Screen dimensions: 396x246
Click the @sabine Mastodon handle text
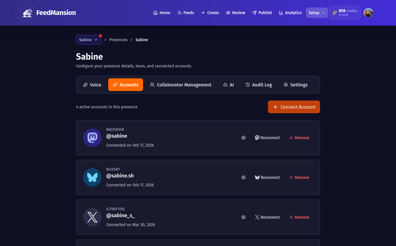(x=117, y=136)
